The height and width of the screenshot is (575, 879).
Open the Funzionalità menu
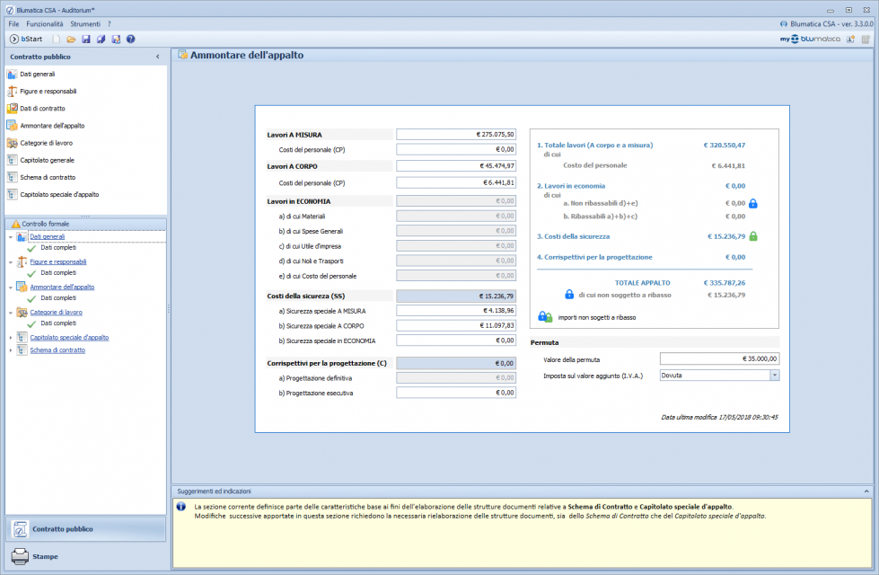(45, 23)
